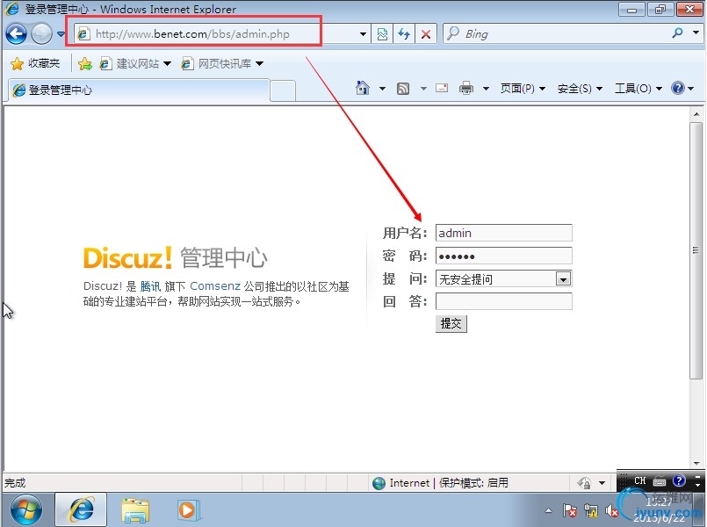Click the Windows Start button
Image resolution: width=707 pixels, height=527 pixels.
pos(25,509)
